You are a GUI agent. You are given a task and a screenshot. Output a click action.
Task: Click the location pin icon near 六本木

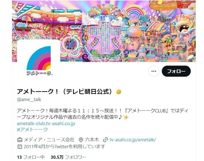coord(81,140)
